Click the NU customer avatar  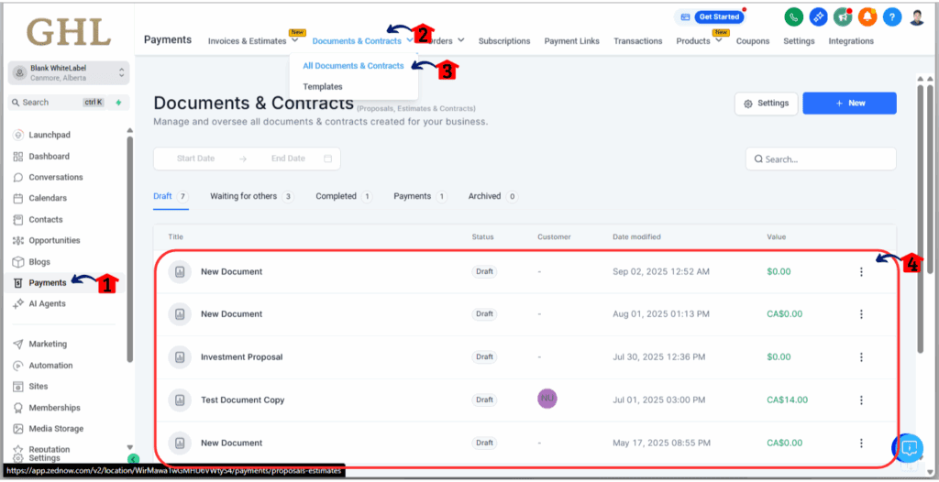point(547,398)
